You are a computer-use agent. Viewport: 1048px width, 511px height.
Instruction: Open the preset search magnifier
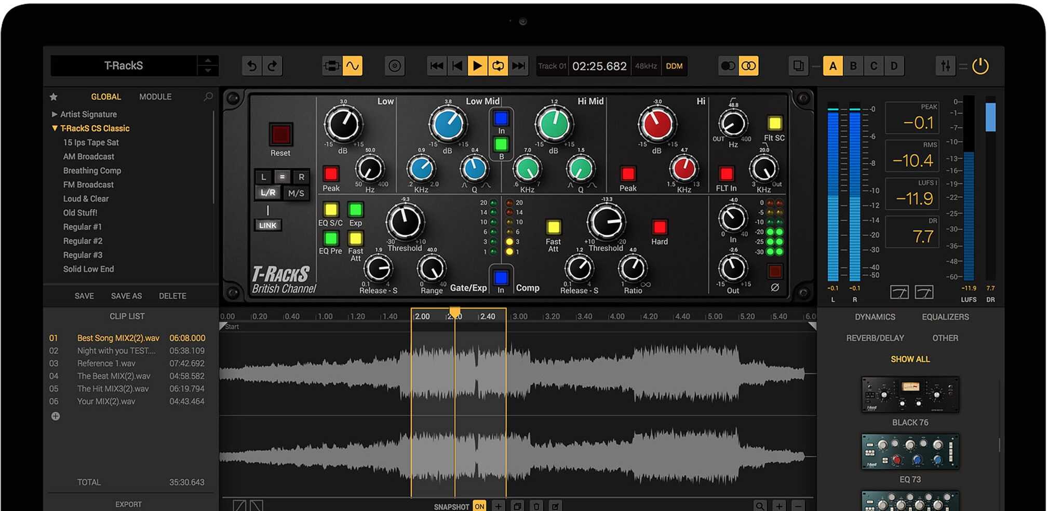click(x=208, y=97)
